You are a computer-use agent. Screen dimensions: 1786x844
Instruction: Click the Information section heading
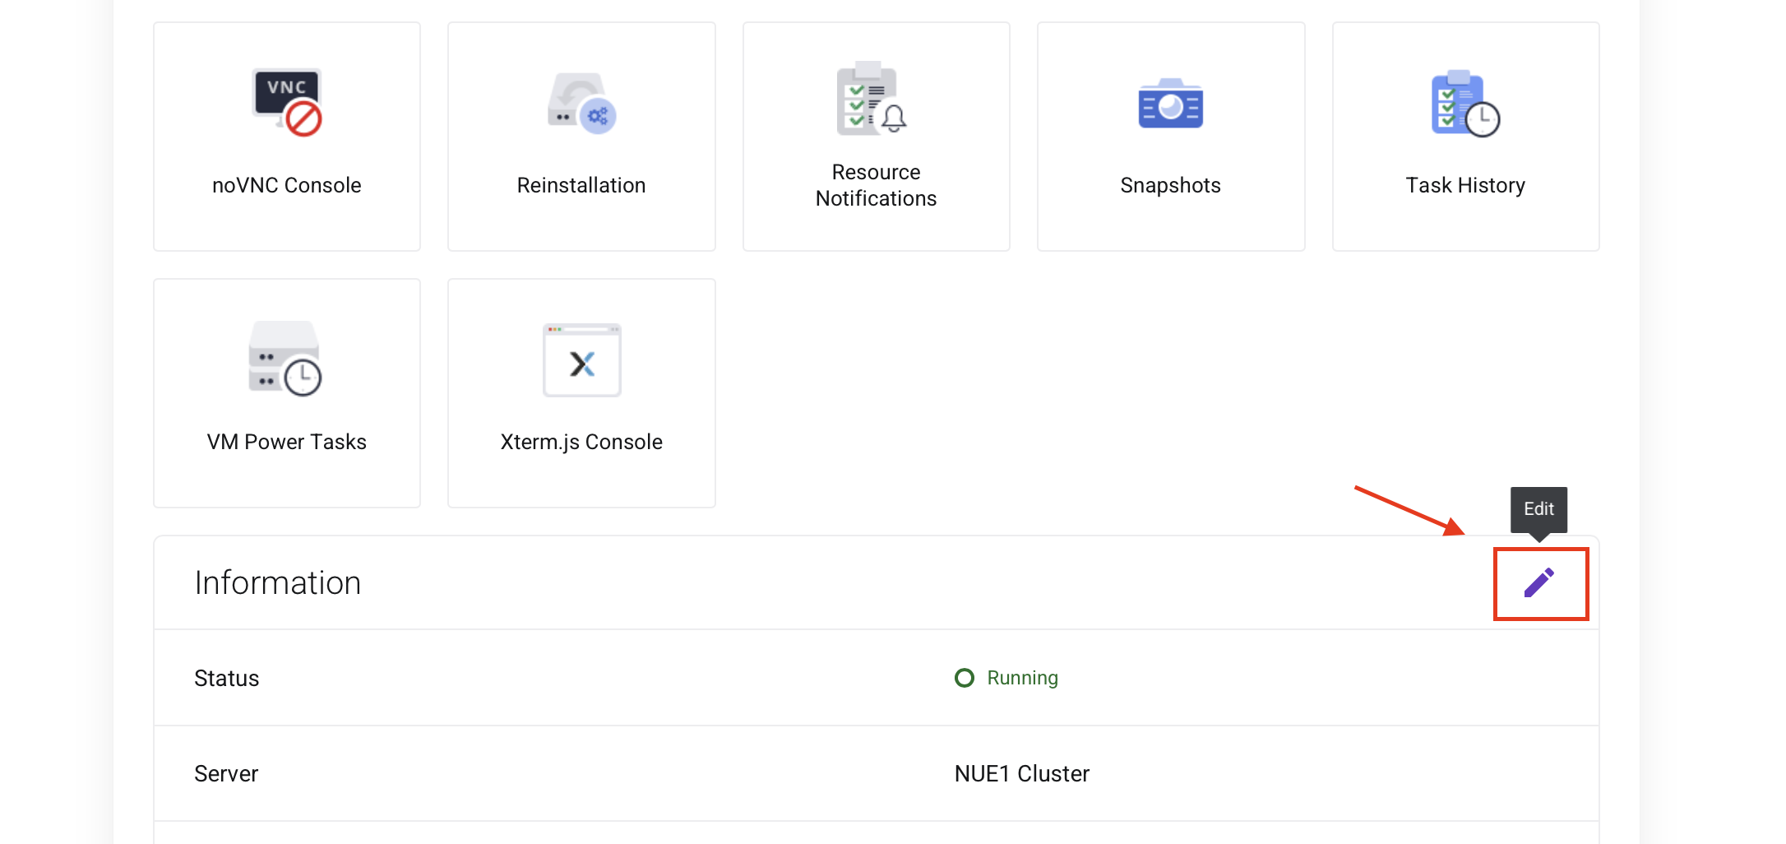point(277,582)
